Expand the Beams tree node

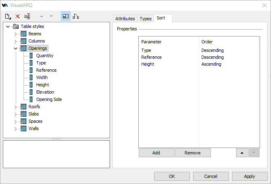coord(15,34)
